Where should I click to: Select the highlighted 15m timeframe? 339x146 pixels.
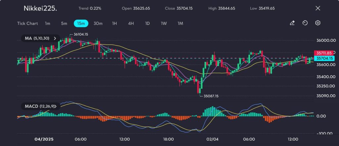pyautogui.click(x=81, y=24)
